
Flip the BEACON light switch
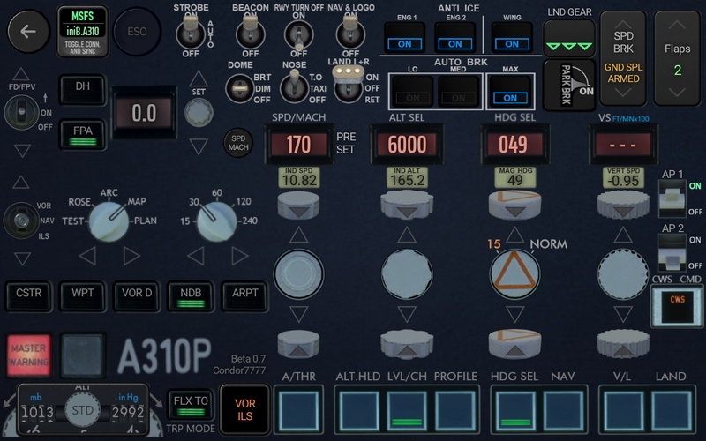click(250, 33)
